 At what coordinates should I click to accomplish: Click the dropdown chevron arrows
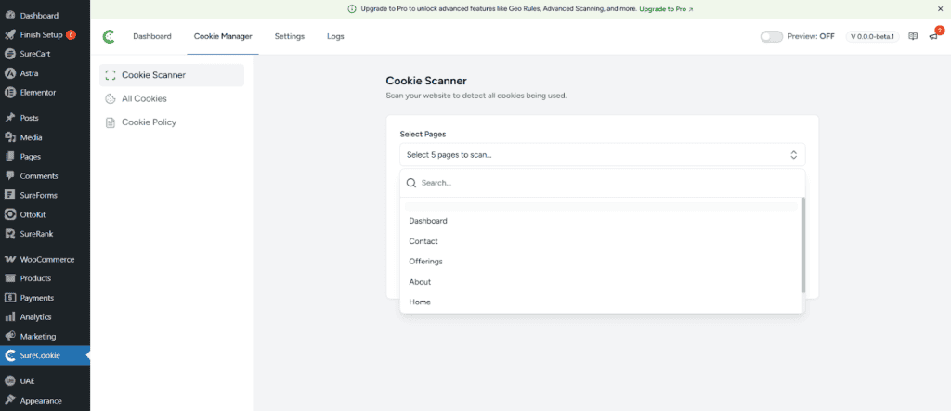pos(793,155)
